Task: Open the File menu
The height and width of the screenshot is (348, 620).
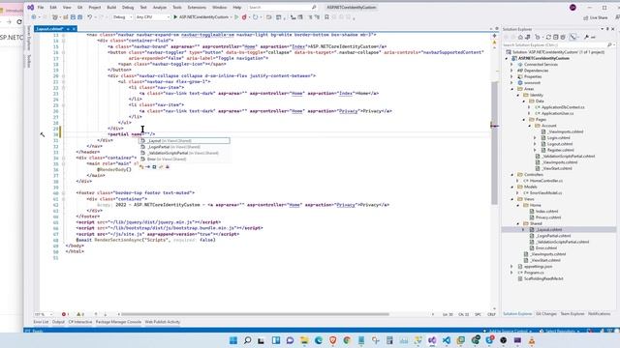Action: pos(41,7)
